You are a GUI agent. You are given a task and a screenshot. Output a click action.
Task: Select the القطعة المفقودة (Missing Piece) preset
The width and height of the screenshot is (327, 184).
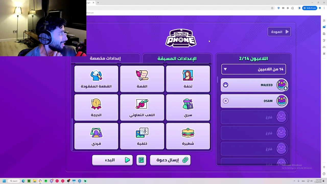pos(96,79)
